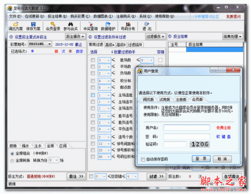Click the 登录 button
The image size is (251, 194).
(x=201, y=159)
